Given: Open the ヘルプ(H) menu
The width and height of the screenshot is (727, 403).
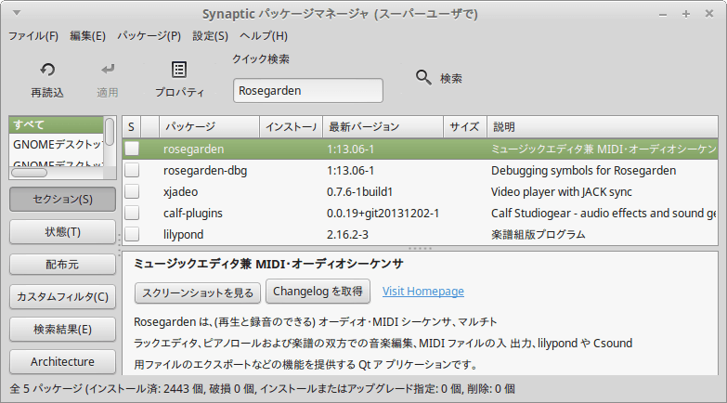Looking at the screenshot, I should [x=264, y=35].
